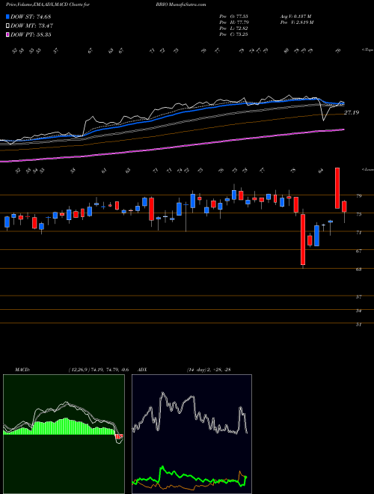Select the 'Pre V: 2.819 M' value
The height and width of the screenshot is (494, 374).
click(296, 22)
